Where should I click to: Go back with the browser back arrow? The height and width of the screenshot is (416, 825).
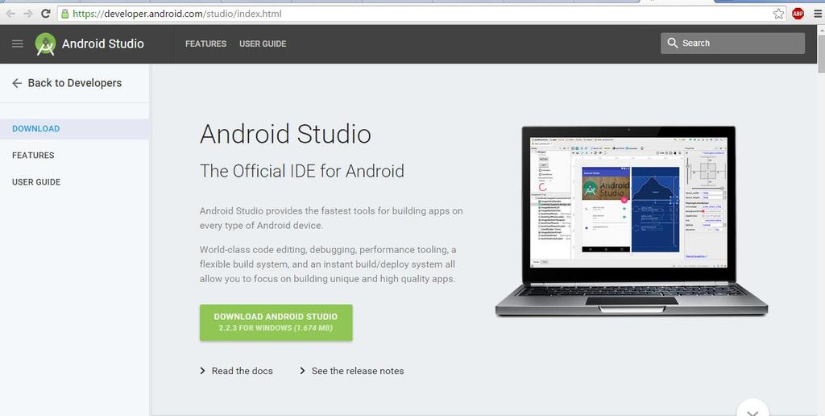[x=10, y=14]
